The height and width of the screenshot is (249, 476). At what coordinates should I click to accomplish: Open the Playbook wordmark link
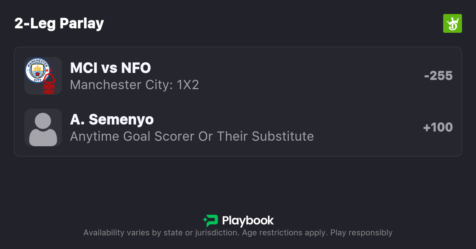pyautogui.click(x=248, y=221)
